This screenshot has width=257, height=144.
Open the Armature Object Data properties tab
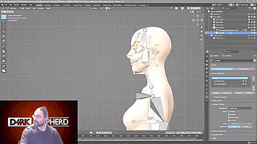[x=207, y=97]
